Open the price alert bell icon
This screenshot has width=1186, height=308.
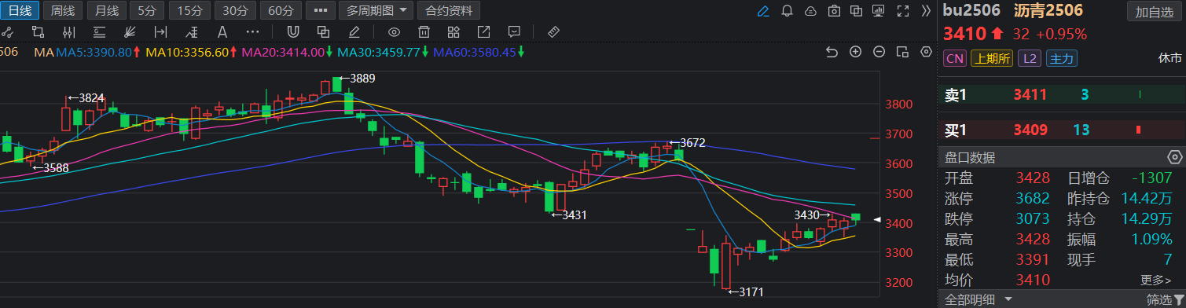[x=787, y=11]
